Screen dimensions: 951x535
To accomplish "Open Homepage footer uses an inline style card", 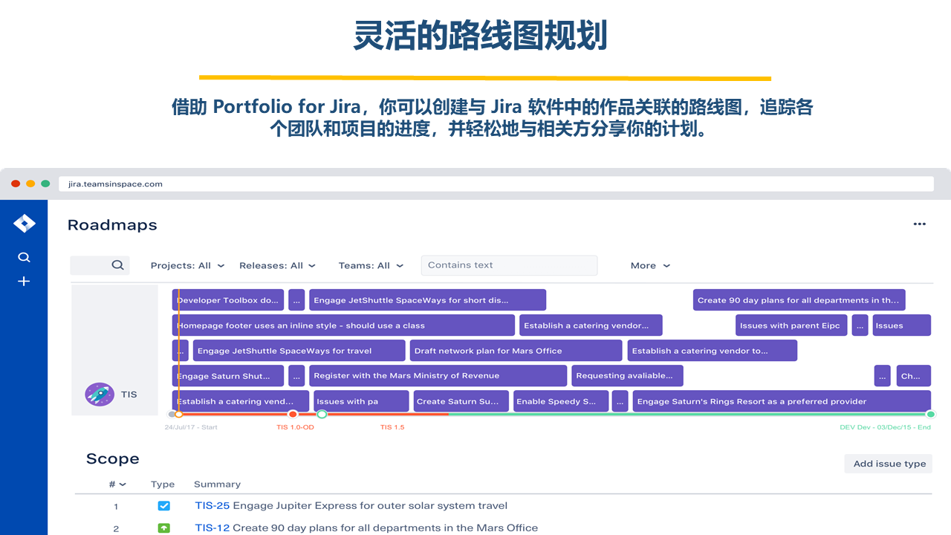I will (343, 325).
